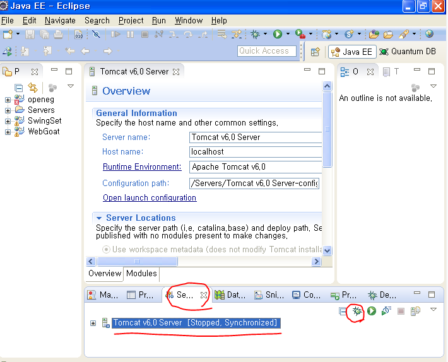Click the Debug bug icon in main toolbar
The image size is (448, 362).
[255, 34]
